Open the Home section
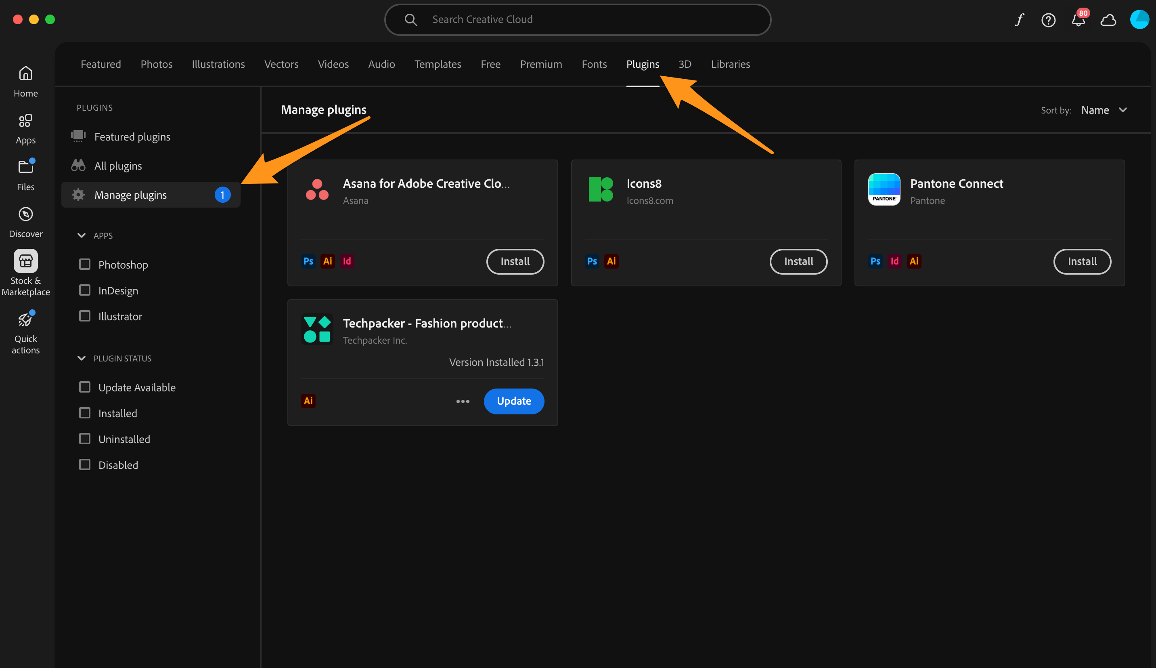This screenshot has height=668, width=1156. [x=26, y=82]
